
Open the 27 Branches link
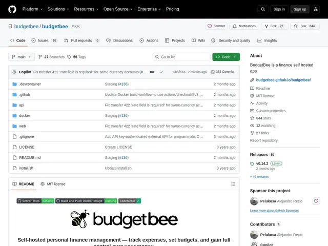[x=51, y=57]
